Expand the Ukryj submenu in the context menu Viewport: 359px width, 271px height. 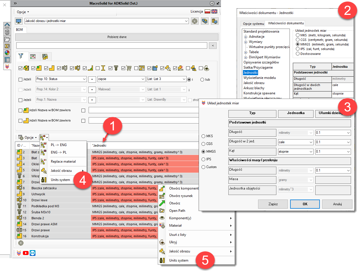[x=196, y=242]
